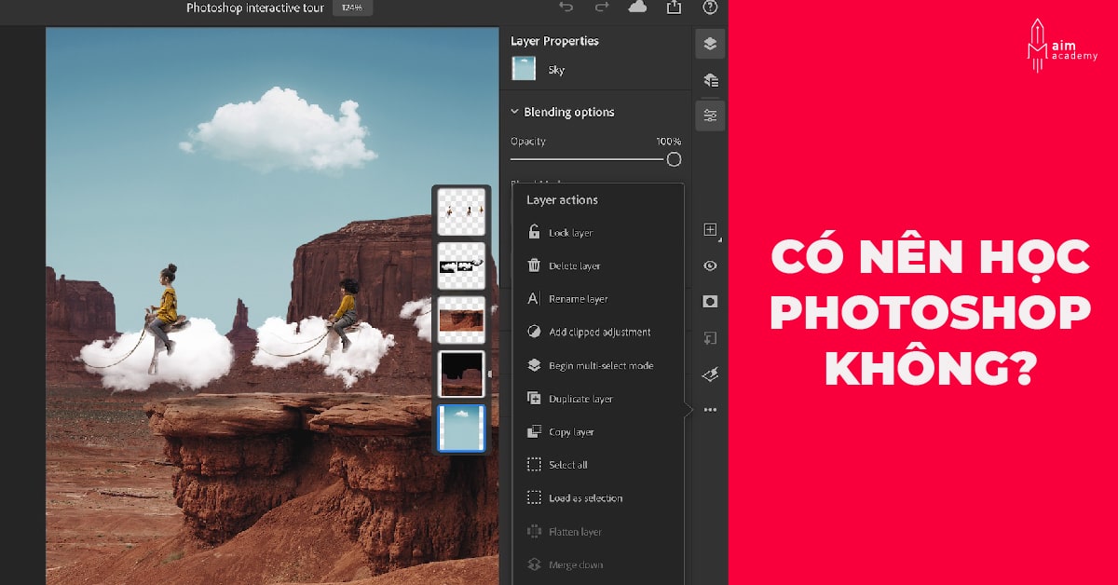Click the undo arrow icon
Viewport: 1118px width, 585px height.
(566, 7)
